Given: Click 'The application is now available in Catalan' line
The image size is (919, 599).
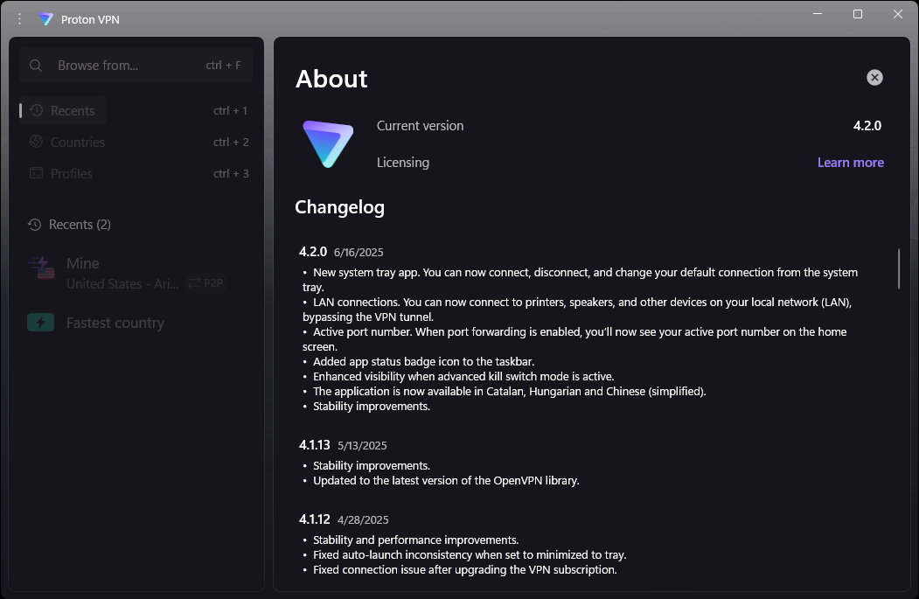Looking at the screenshot, I should (x=509, y=391).
